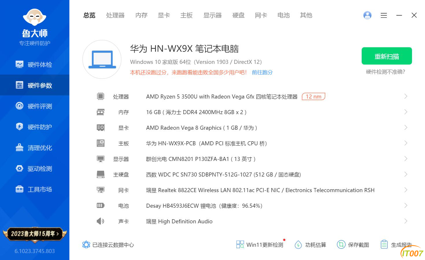Screen dimensions: 425x260
Task: Click the laptop device picture
Action: (x=102, y=59)
